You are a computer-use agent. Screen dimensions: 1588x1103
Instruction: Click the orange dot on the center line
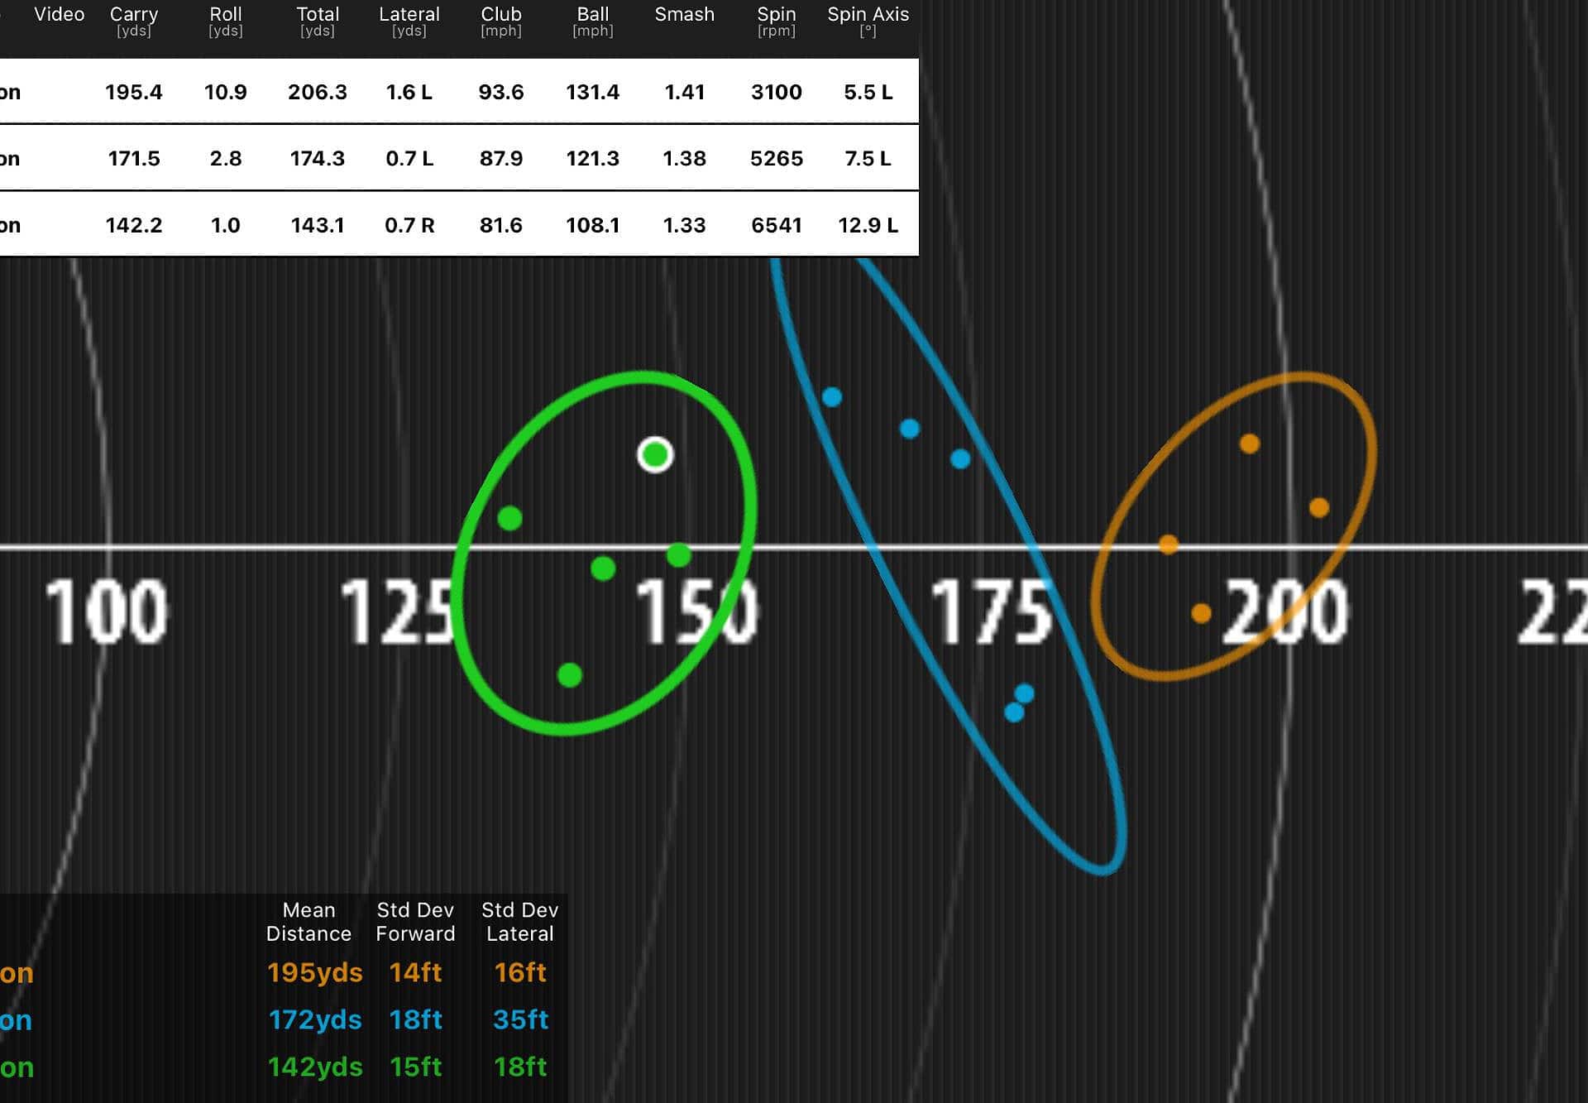(1169, 544)
